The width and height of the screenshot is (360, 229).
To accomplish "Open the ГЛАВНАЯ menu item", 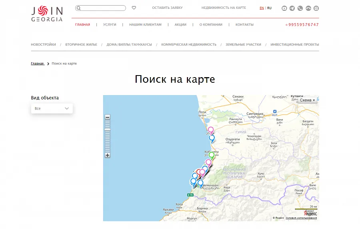I will coord(82,24).
